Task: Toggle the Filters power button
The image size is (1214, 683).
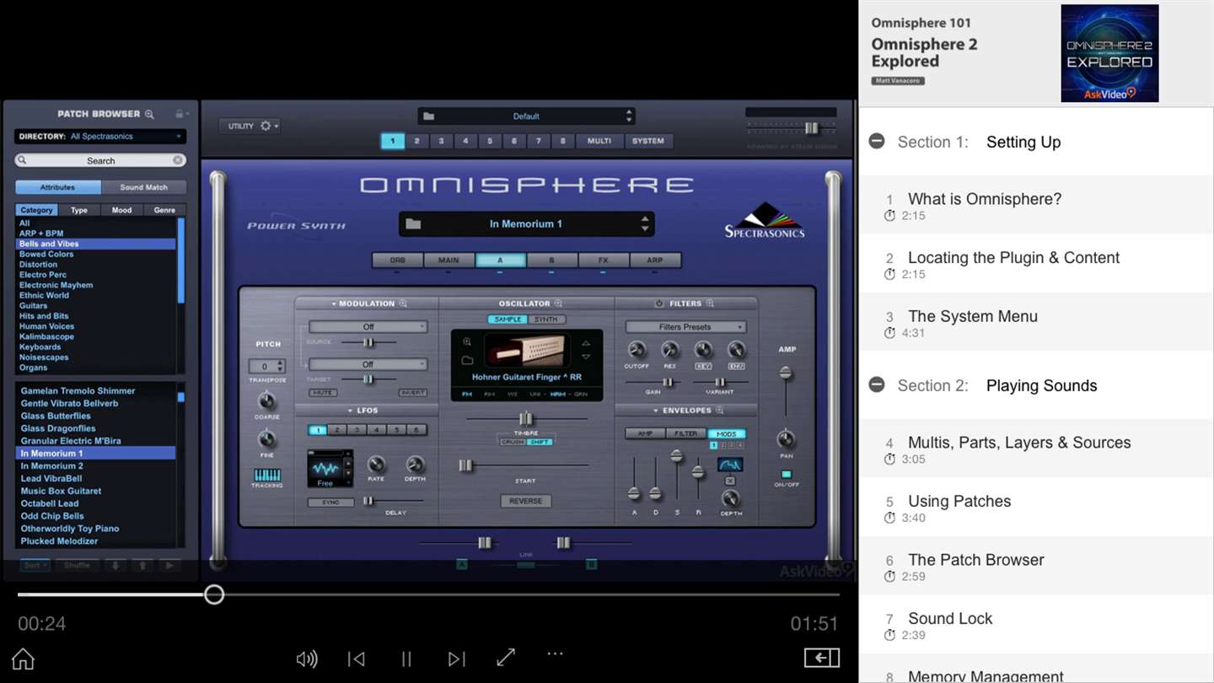Action: 659,304
